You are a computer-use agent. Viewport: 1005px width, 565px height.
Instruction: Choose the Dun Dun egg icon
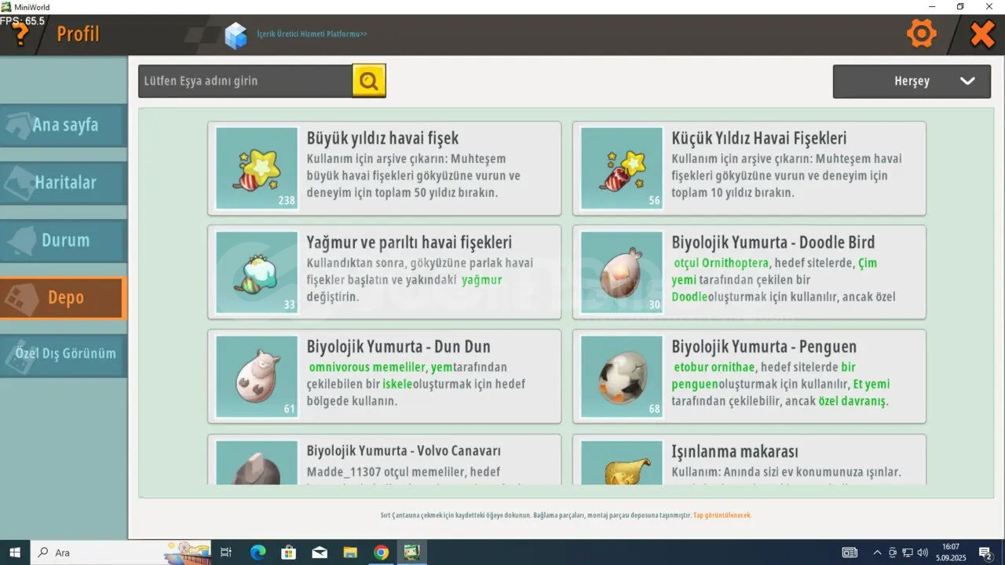pos(257,377)
